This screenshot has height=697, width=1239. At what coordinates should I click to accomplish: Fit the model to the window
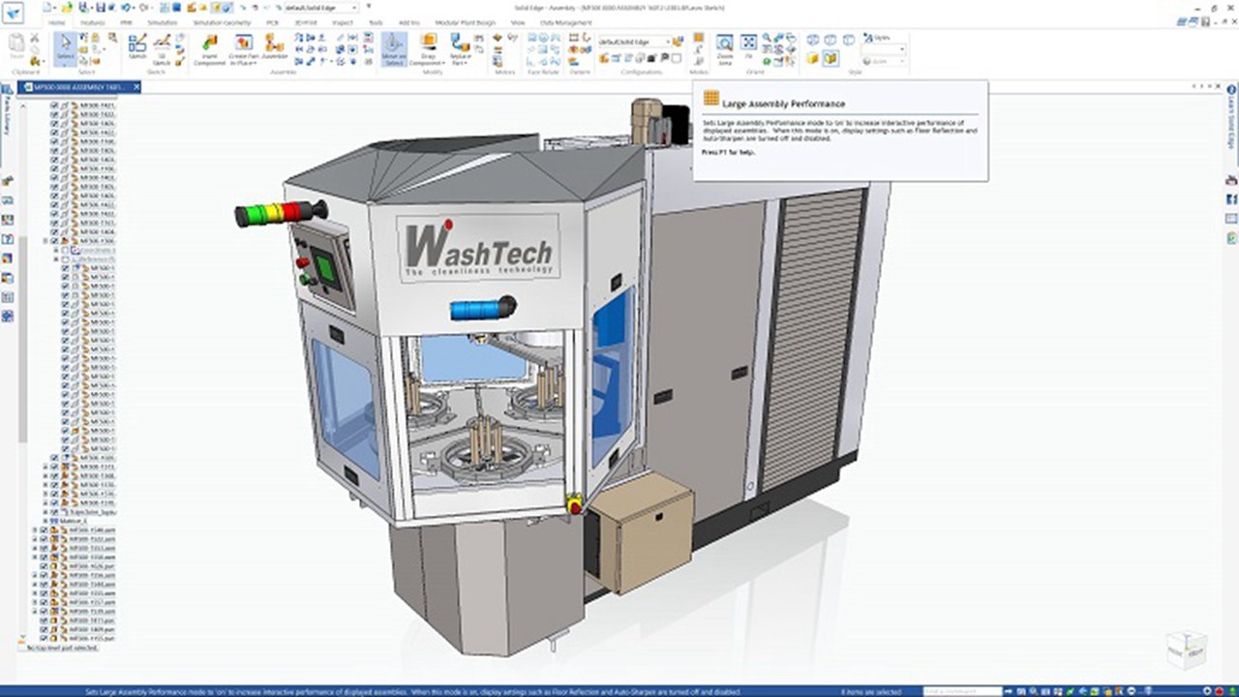click(748, 45)
